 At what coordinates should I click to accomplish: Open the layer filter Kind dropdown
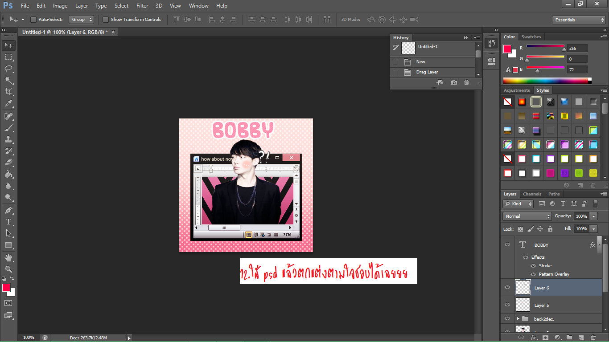pos(518,204)
